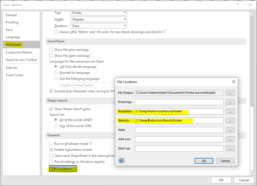Toggle Always offer Metric and US units
Screen dimensions: 257x186
pos(56,32)
